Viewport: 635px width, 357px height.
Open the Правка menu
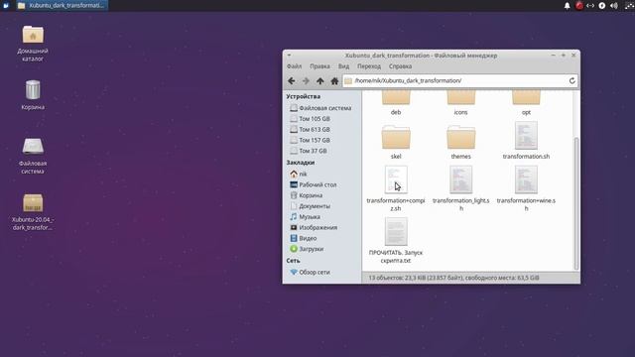(x=319, y=66)
